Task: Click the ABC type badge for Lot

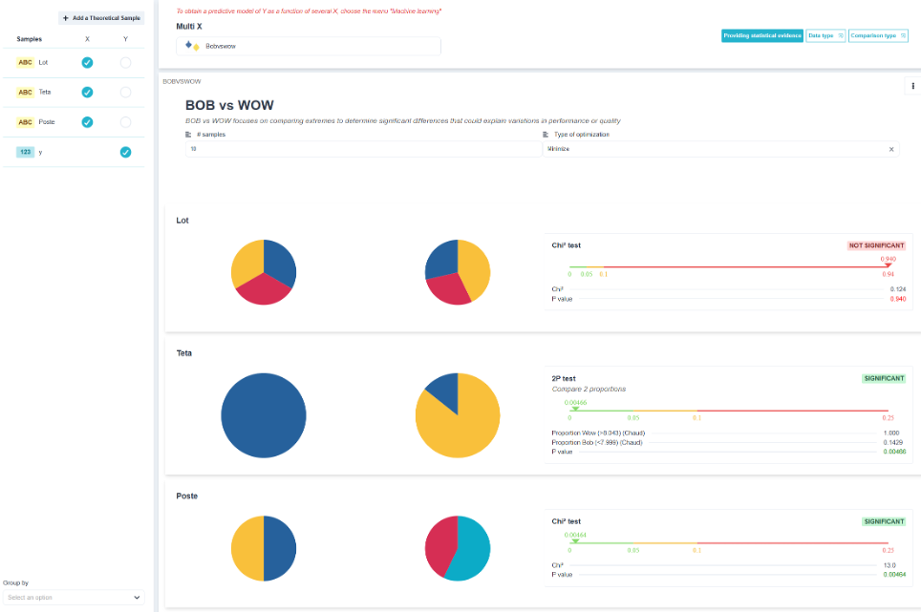Action: [x=25, y=63]
